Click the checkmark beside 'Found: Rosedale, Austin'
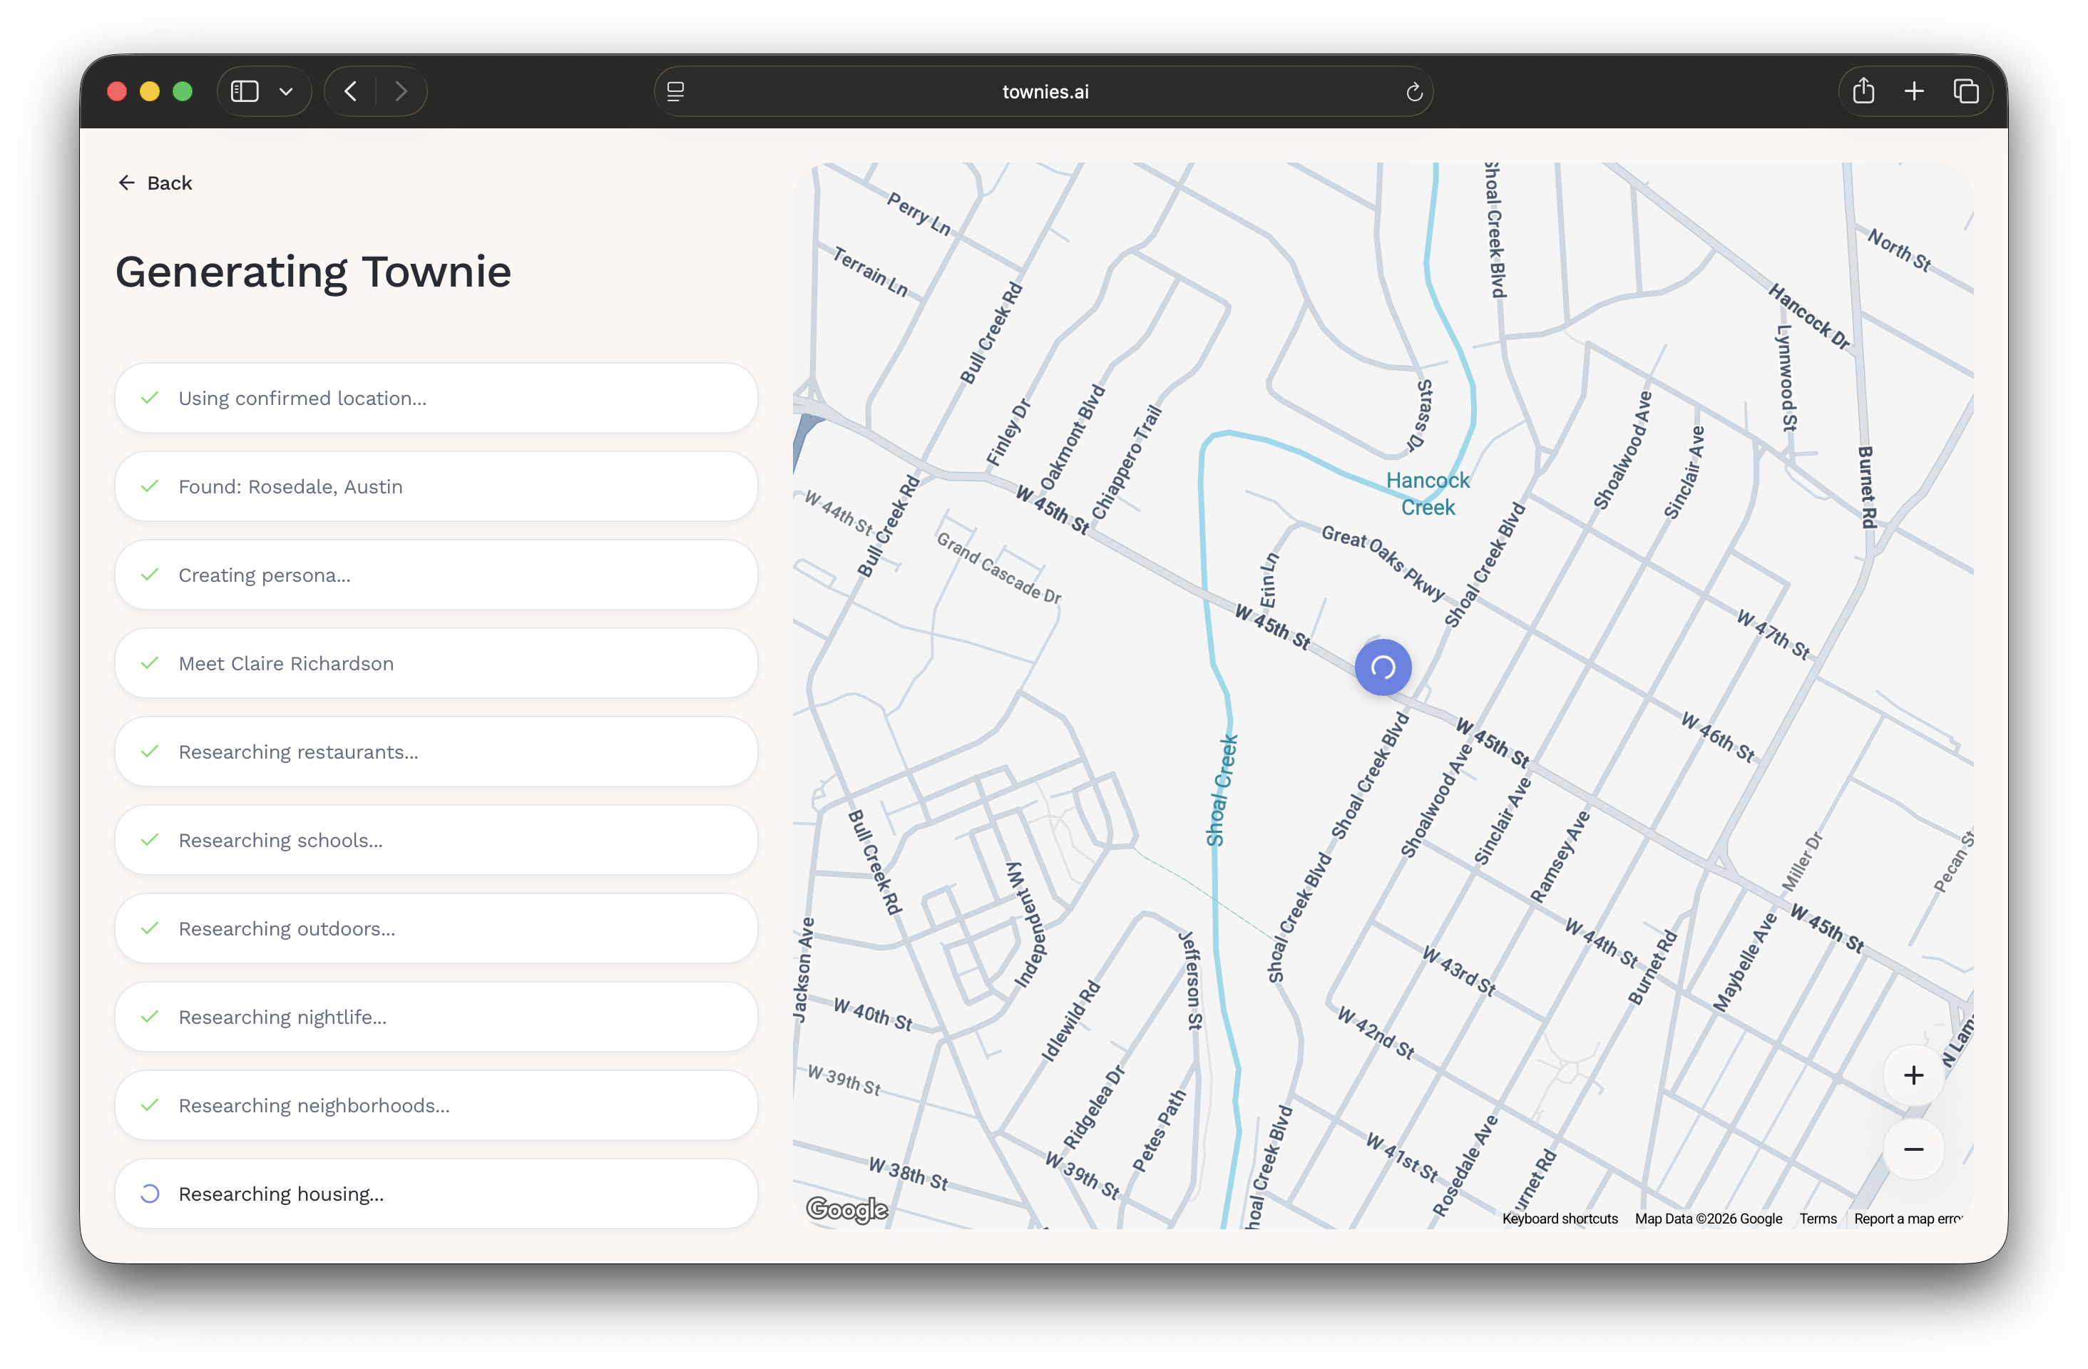 (150, 487)
